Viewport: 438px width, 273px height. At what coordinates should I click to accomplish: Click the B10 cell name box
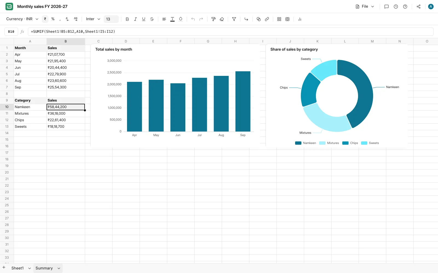11,32
